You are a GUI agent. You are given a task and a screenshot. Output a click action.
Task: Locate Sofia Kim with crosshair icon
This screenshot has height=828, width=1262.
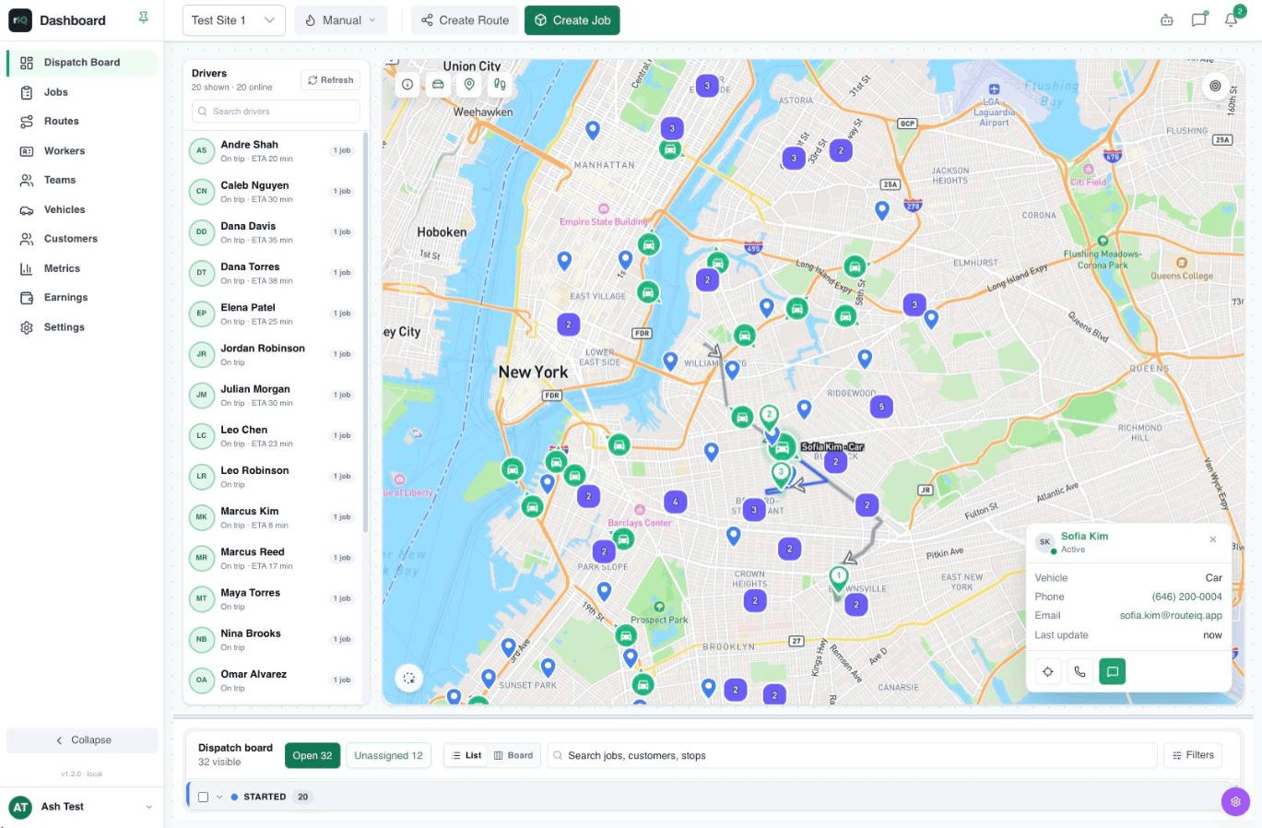click(x=1048, y=671)
